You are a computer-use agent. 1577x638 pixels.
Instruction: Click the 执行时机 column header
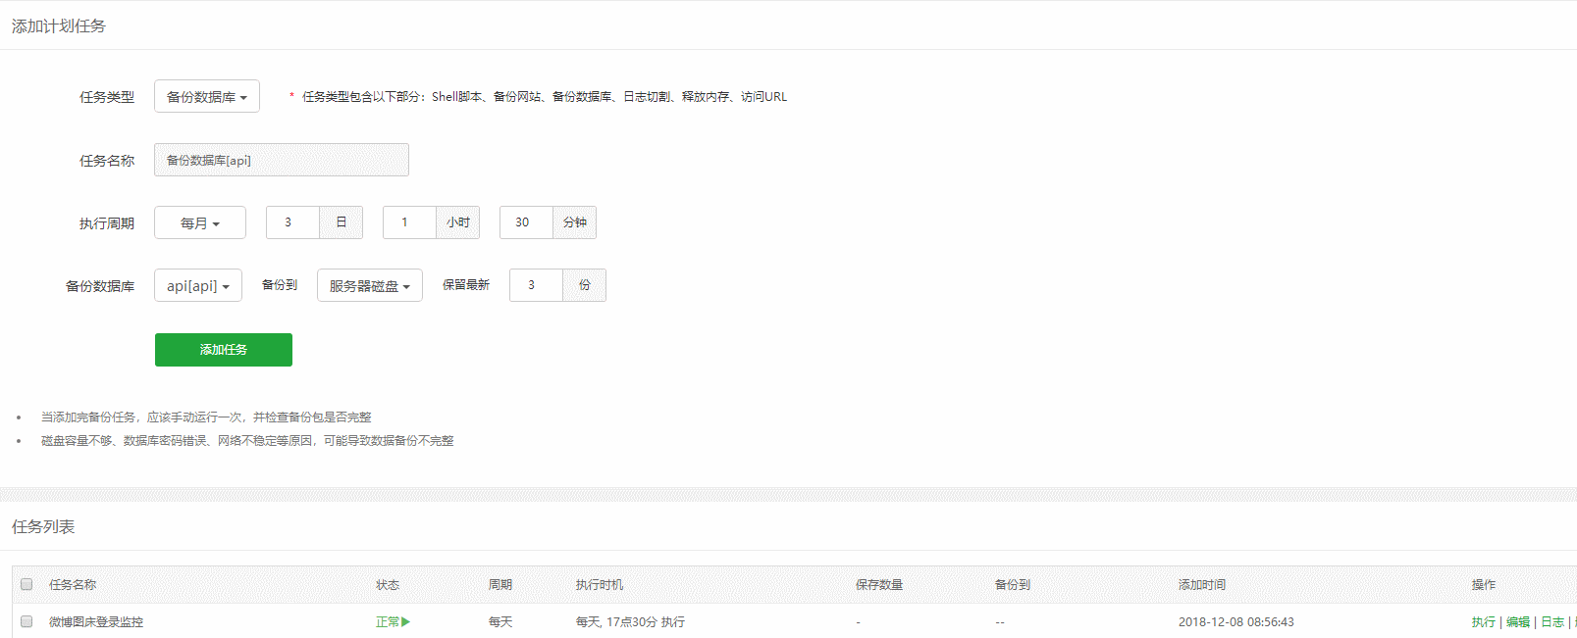click(600, 584)
